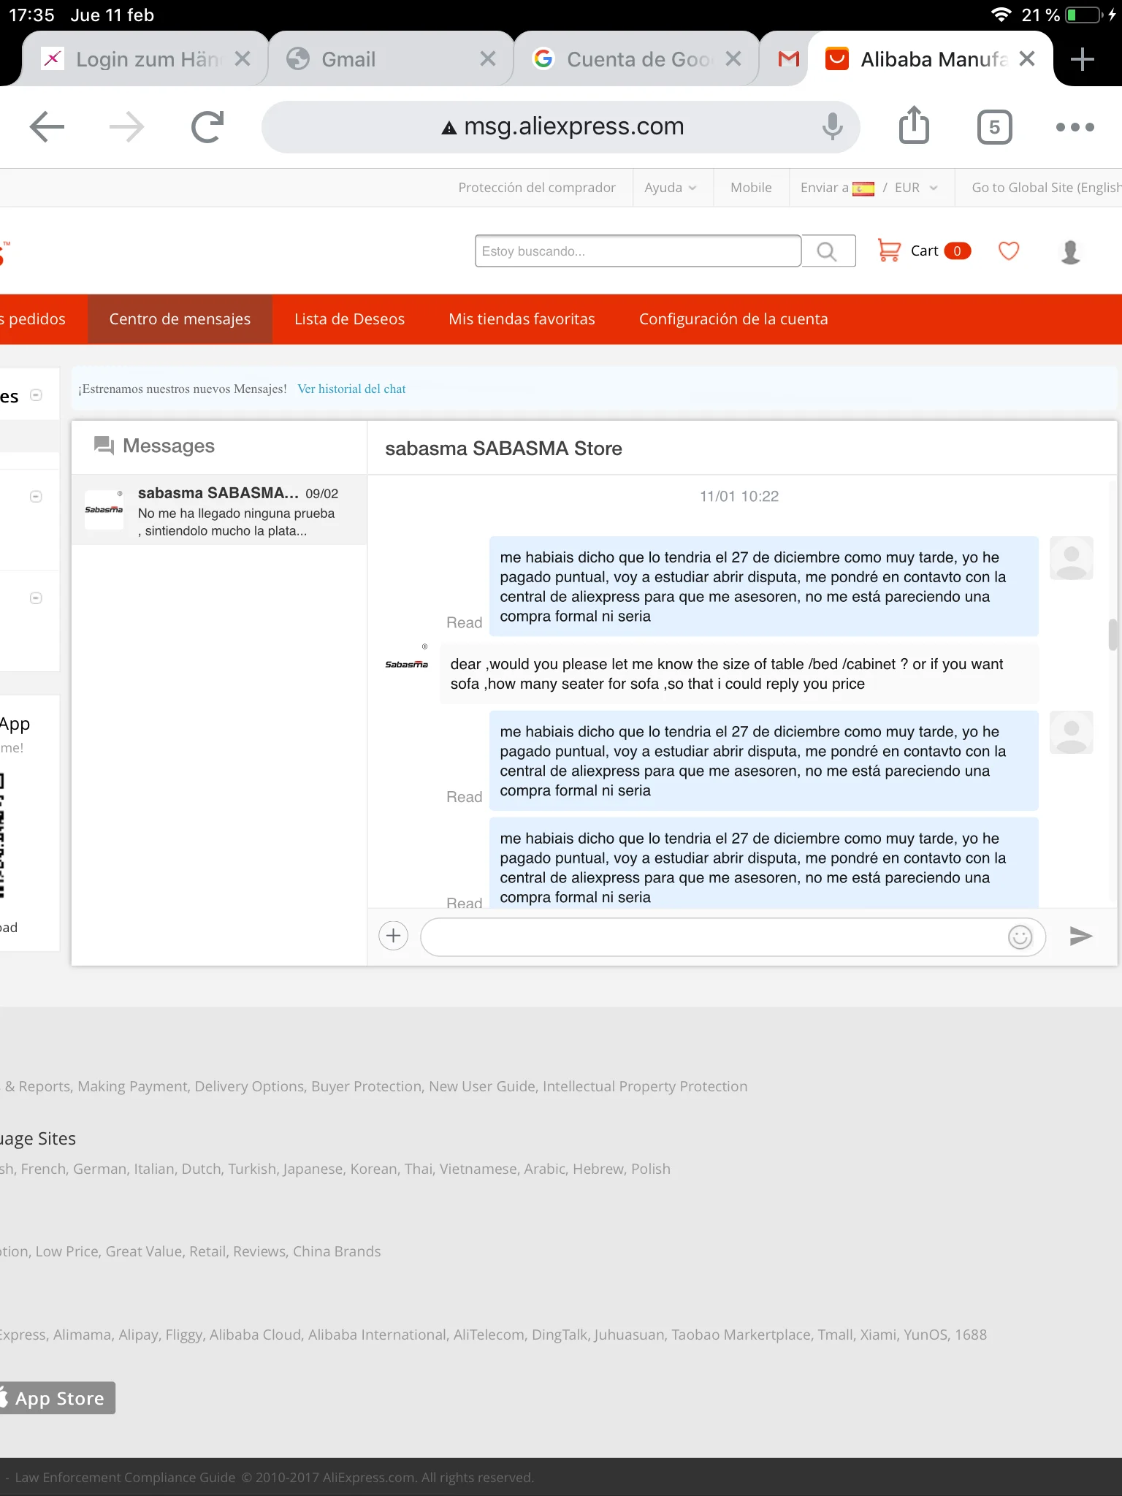Open the Intellectual Property Protection link

(645, 1087)
